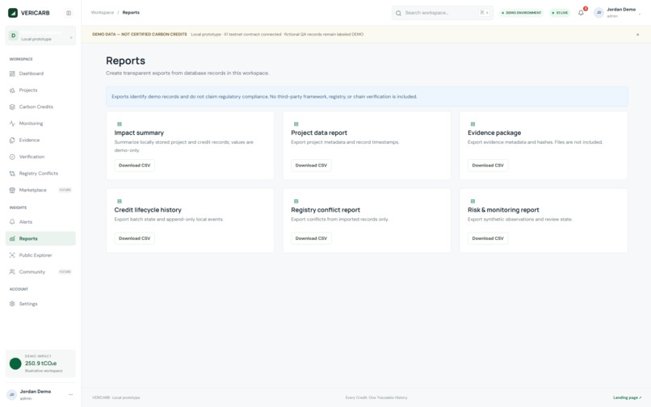Click the Reports chart icon in the sidebar

12,238
